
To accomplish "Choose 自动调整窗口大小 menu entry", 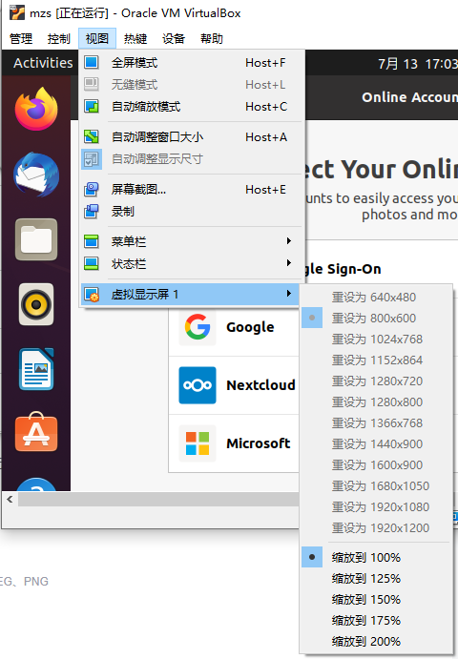I will (x=192, y=136).
